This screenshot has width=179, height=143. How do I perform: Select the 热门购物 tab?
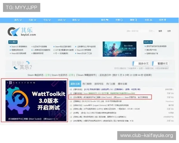click(87, 84)
